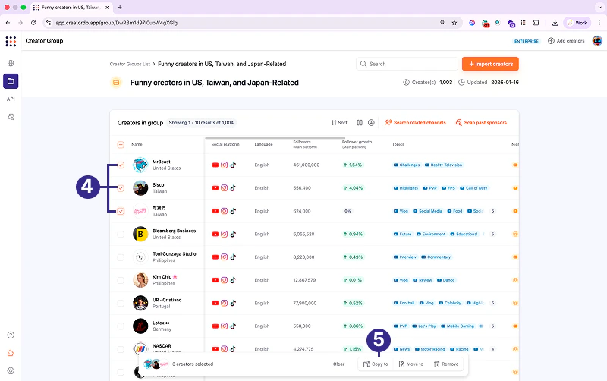Click Move to in selection bar
The height and width of the screenshot is (381, 607).
coord(411,364)
